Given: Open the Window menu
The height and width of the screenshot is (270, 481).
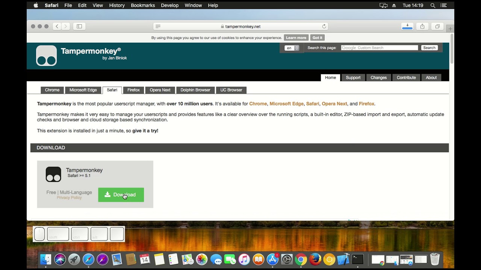Looking at the screenshot, I should point(193,5).
